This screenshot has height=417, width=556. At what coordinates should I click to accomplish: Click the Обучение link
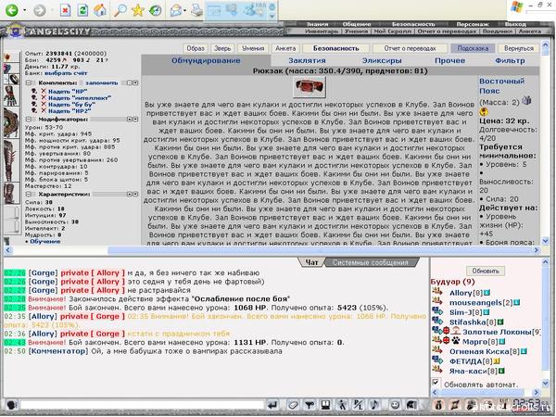pos(45,242)
